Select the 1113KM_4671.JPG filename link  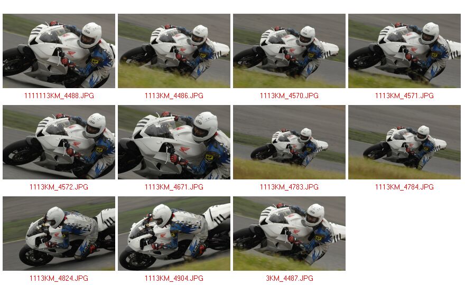pos(174,187)
